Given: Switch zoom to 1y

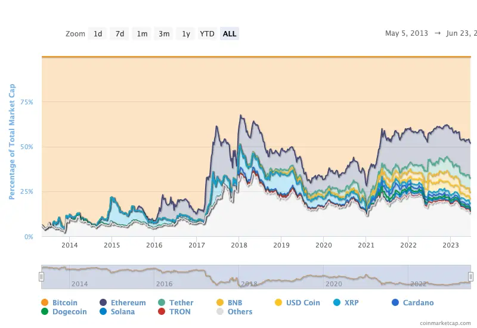Looking at the screenshot, I should pos(186,34).
